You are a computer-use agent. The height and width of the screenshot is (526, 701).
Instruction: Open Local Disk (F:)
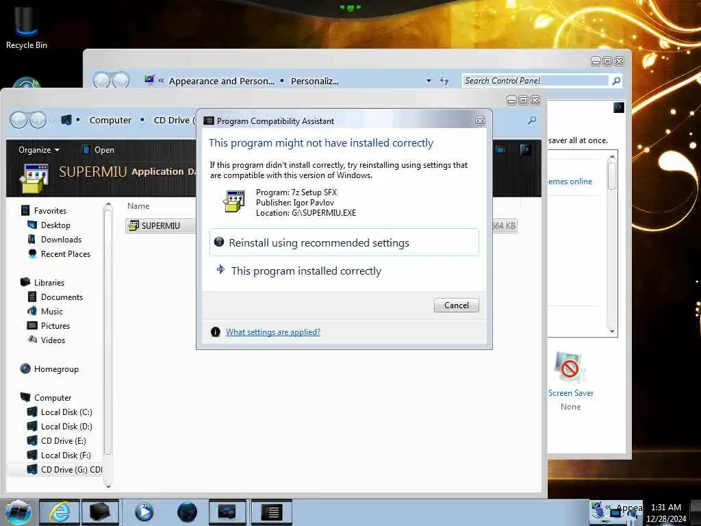66,455
